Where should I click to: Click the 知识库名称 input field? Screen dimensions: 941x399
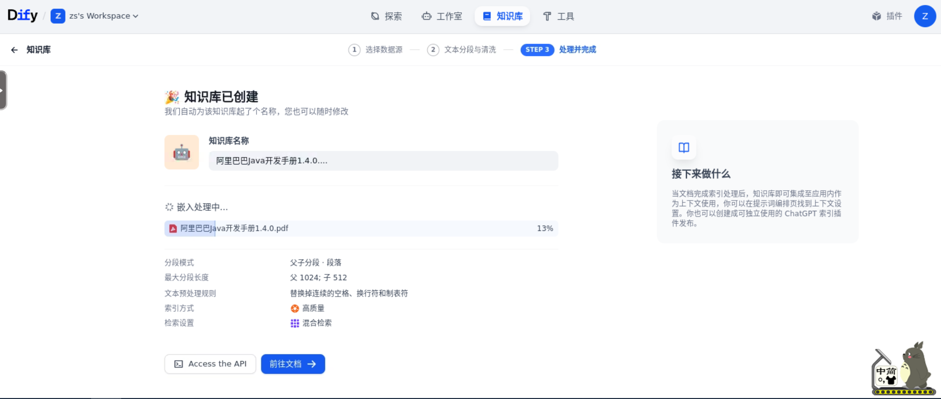click(383, 161)
